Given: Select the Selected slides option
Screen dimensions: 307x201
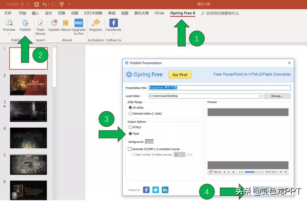Looking at the screenshot, I should [x=145, y=114].
